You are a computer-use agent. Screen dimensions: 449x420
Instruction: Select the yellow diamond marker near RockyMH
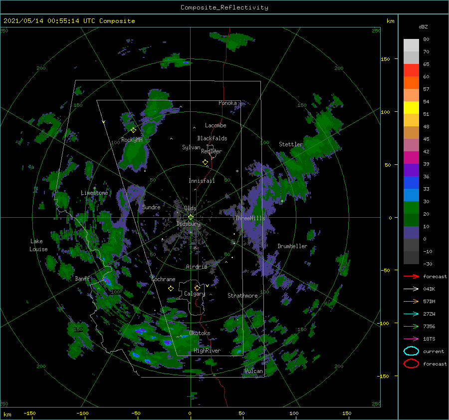click(x=133, y=130)
